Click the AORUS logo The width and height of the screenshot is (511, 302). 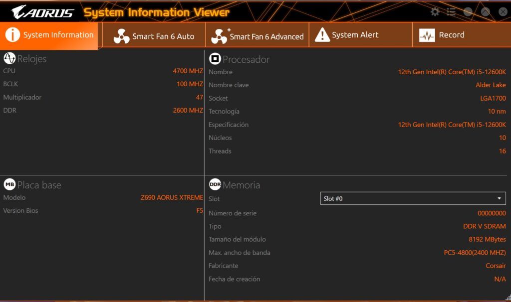42,12
